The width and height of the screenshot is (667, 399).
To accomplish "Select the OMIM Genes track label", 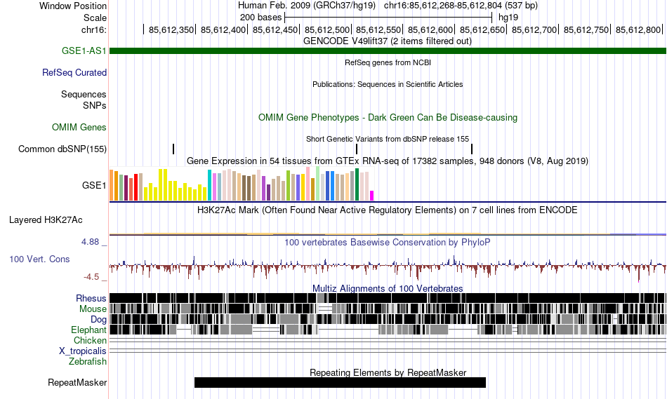I will click(x=79, y=127).
